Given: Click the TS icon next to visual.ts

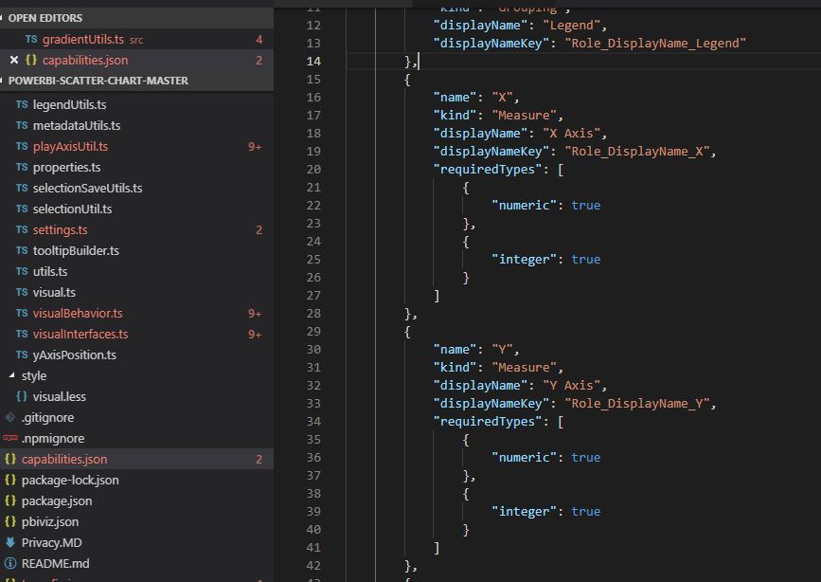Looking at the screenshot, I should tap(22, 293).
